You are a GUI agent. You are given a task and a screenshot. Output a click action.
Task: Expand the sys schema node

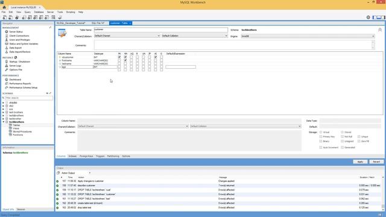[4, 109]
